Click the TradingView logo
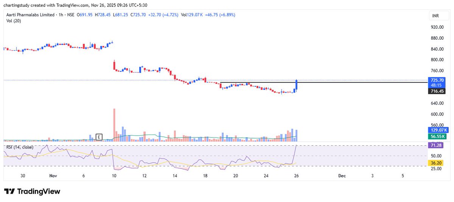Image resolution: width=454 pixels, height=202 pixels. click(x=32, y=191)
